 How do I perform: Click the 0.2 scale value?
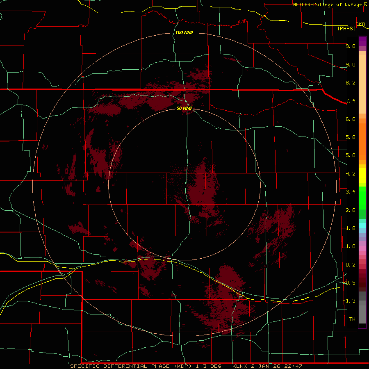tap(351, 265)
